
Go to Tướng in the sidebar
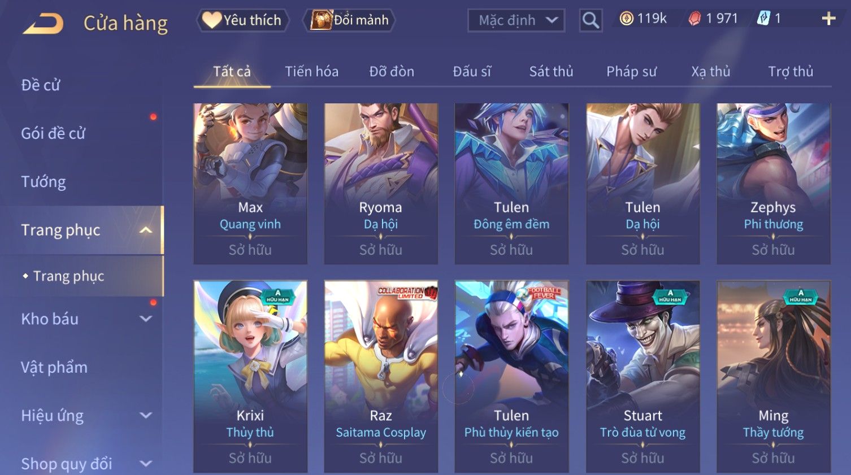point(44,182)
